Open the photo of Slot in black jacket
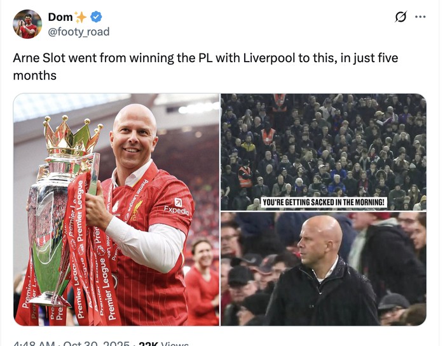Screen dimensions: 445x346 point(324,269)
